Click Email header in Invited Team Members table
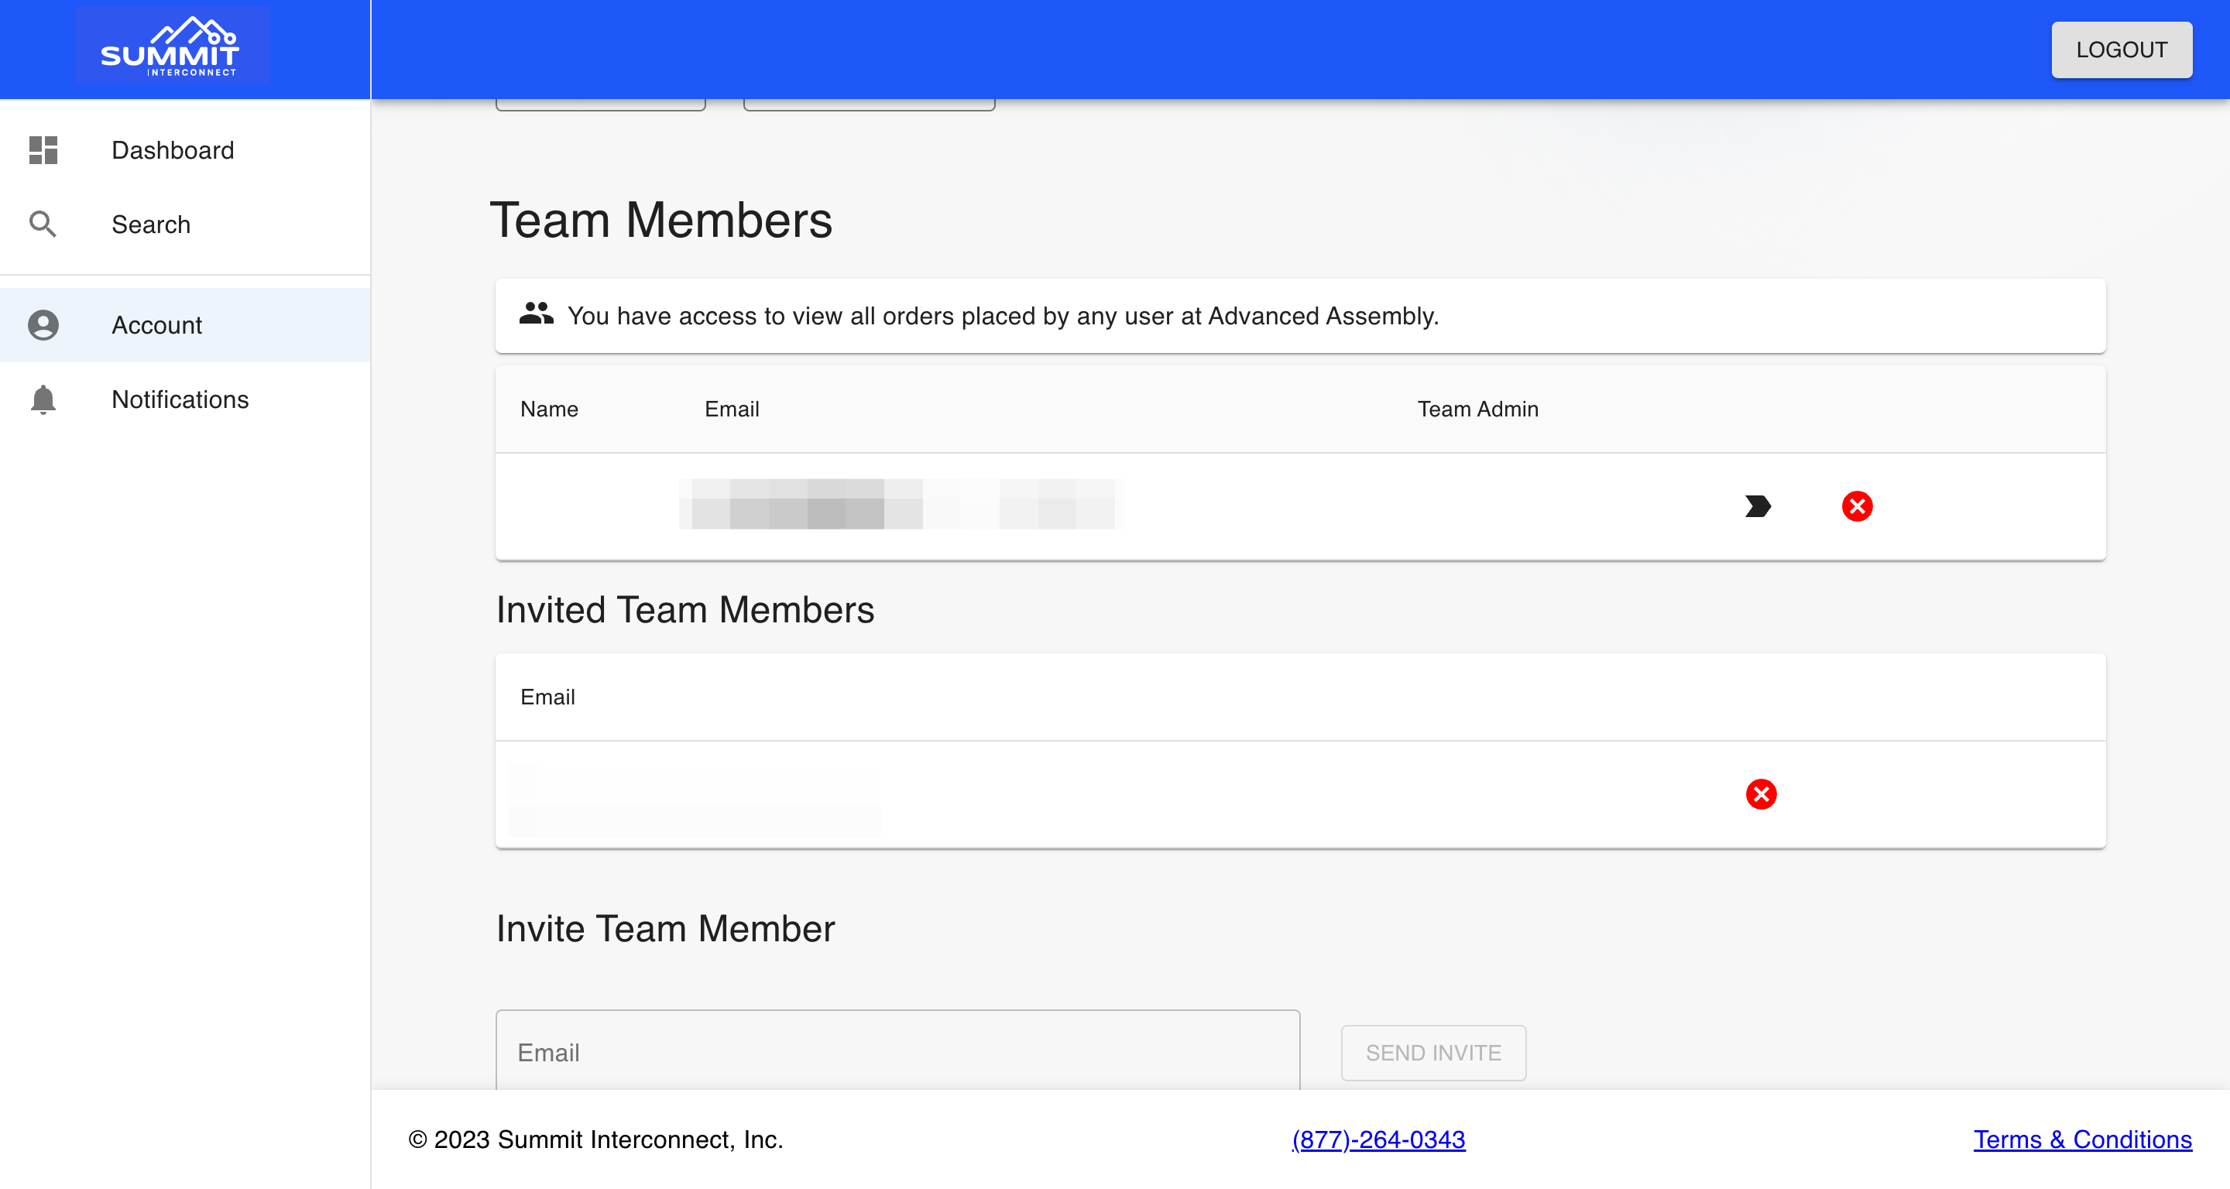 pos(547,697)
